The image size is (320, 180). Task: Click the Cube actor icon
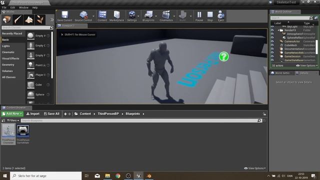30,84
